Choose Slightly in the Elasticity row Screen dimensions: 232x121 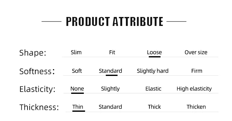pos(110,89)
